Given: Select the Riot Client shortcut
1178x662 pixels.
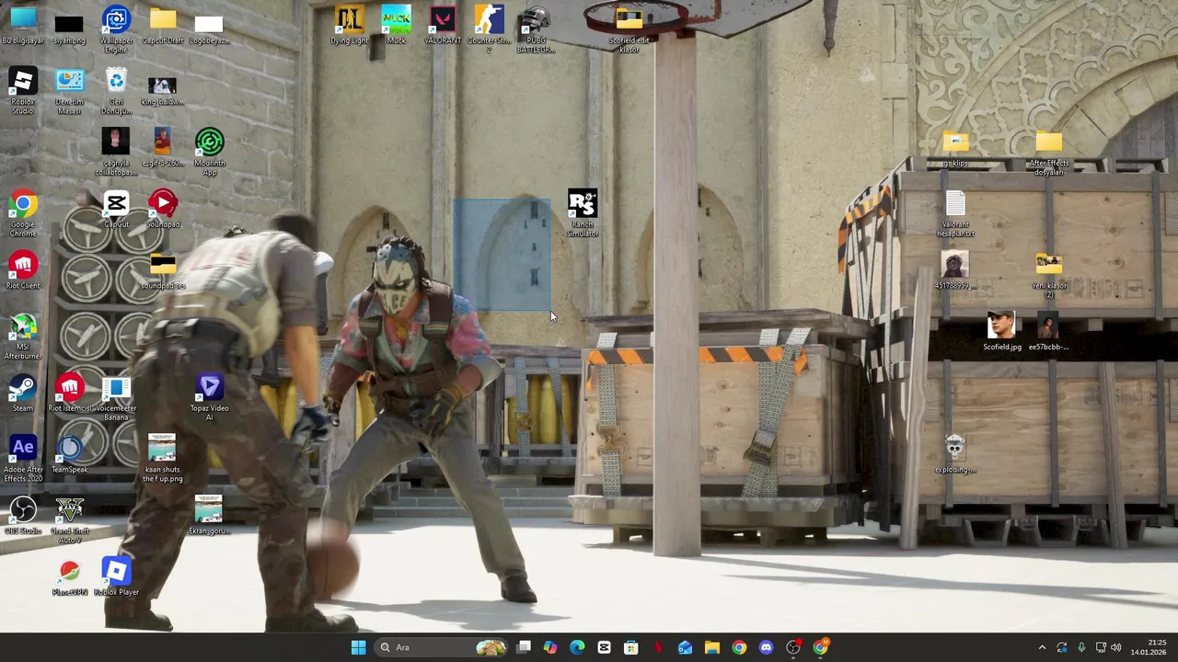Looking at the screenshot, I should [x=23, y=271].
